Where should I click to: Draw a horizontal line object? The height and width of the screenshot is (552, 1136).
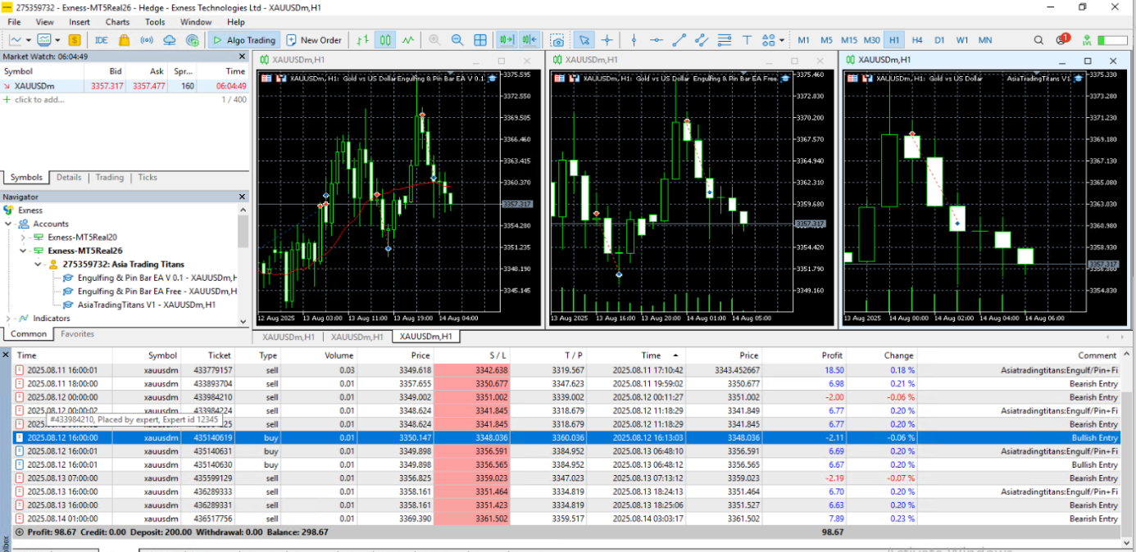tap(657, 39)
